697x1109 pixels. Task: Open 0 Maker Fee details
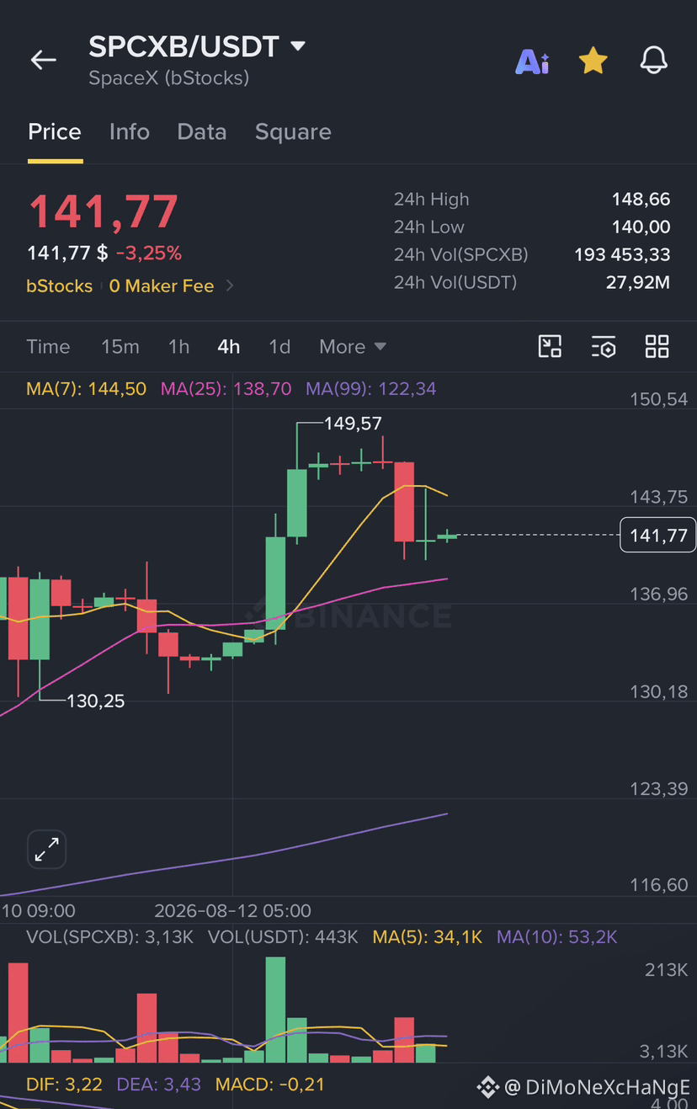(x=162, y=286)
